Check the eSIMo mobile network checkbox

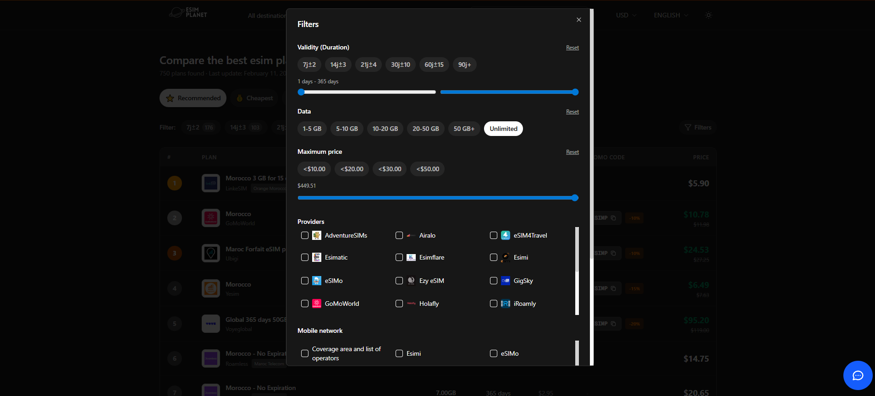pyautogui.click(x=494, y=353)
